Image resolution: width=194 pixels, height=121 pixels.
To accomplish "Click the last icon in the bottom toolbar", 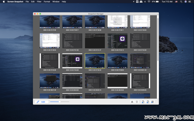I will tap(152, 102).
